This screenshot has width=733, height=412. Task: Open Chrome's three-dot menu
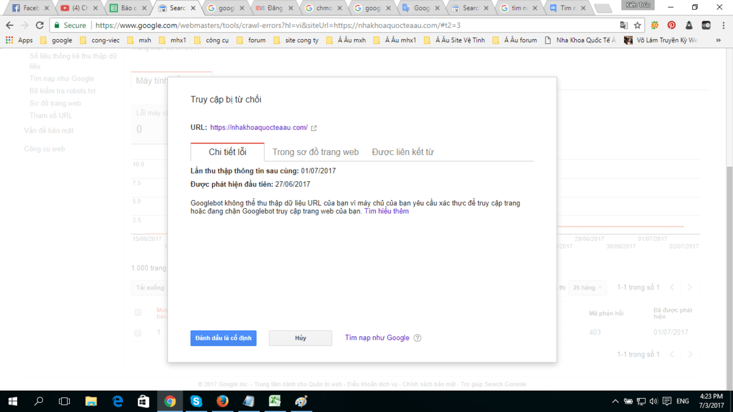[x=723, y=26]
